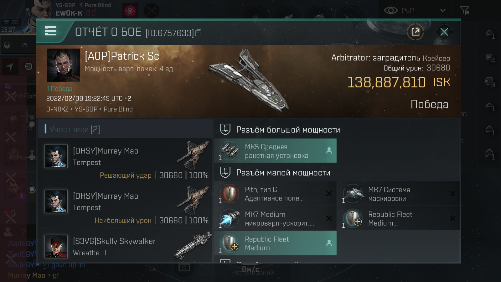Toggle the eye visibility icon near PvP
This screenshot has height=282, width=501.
pos(390,11)
